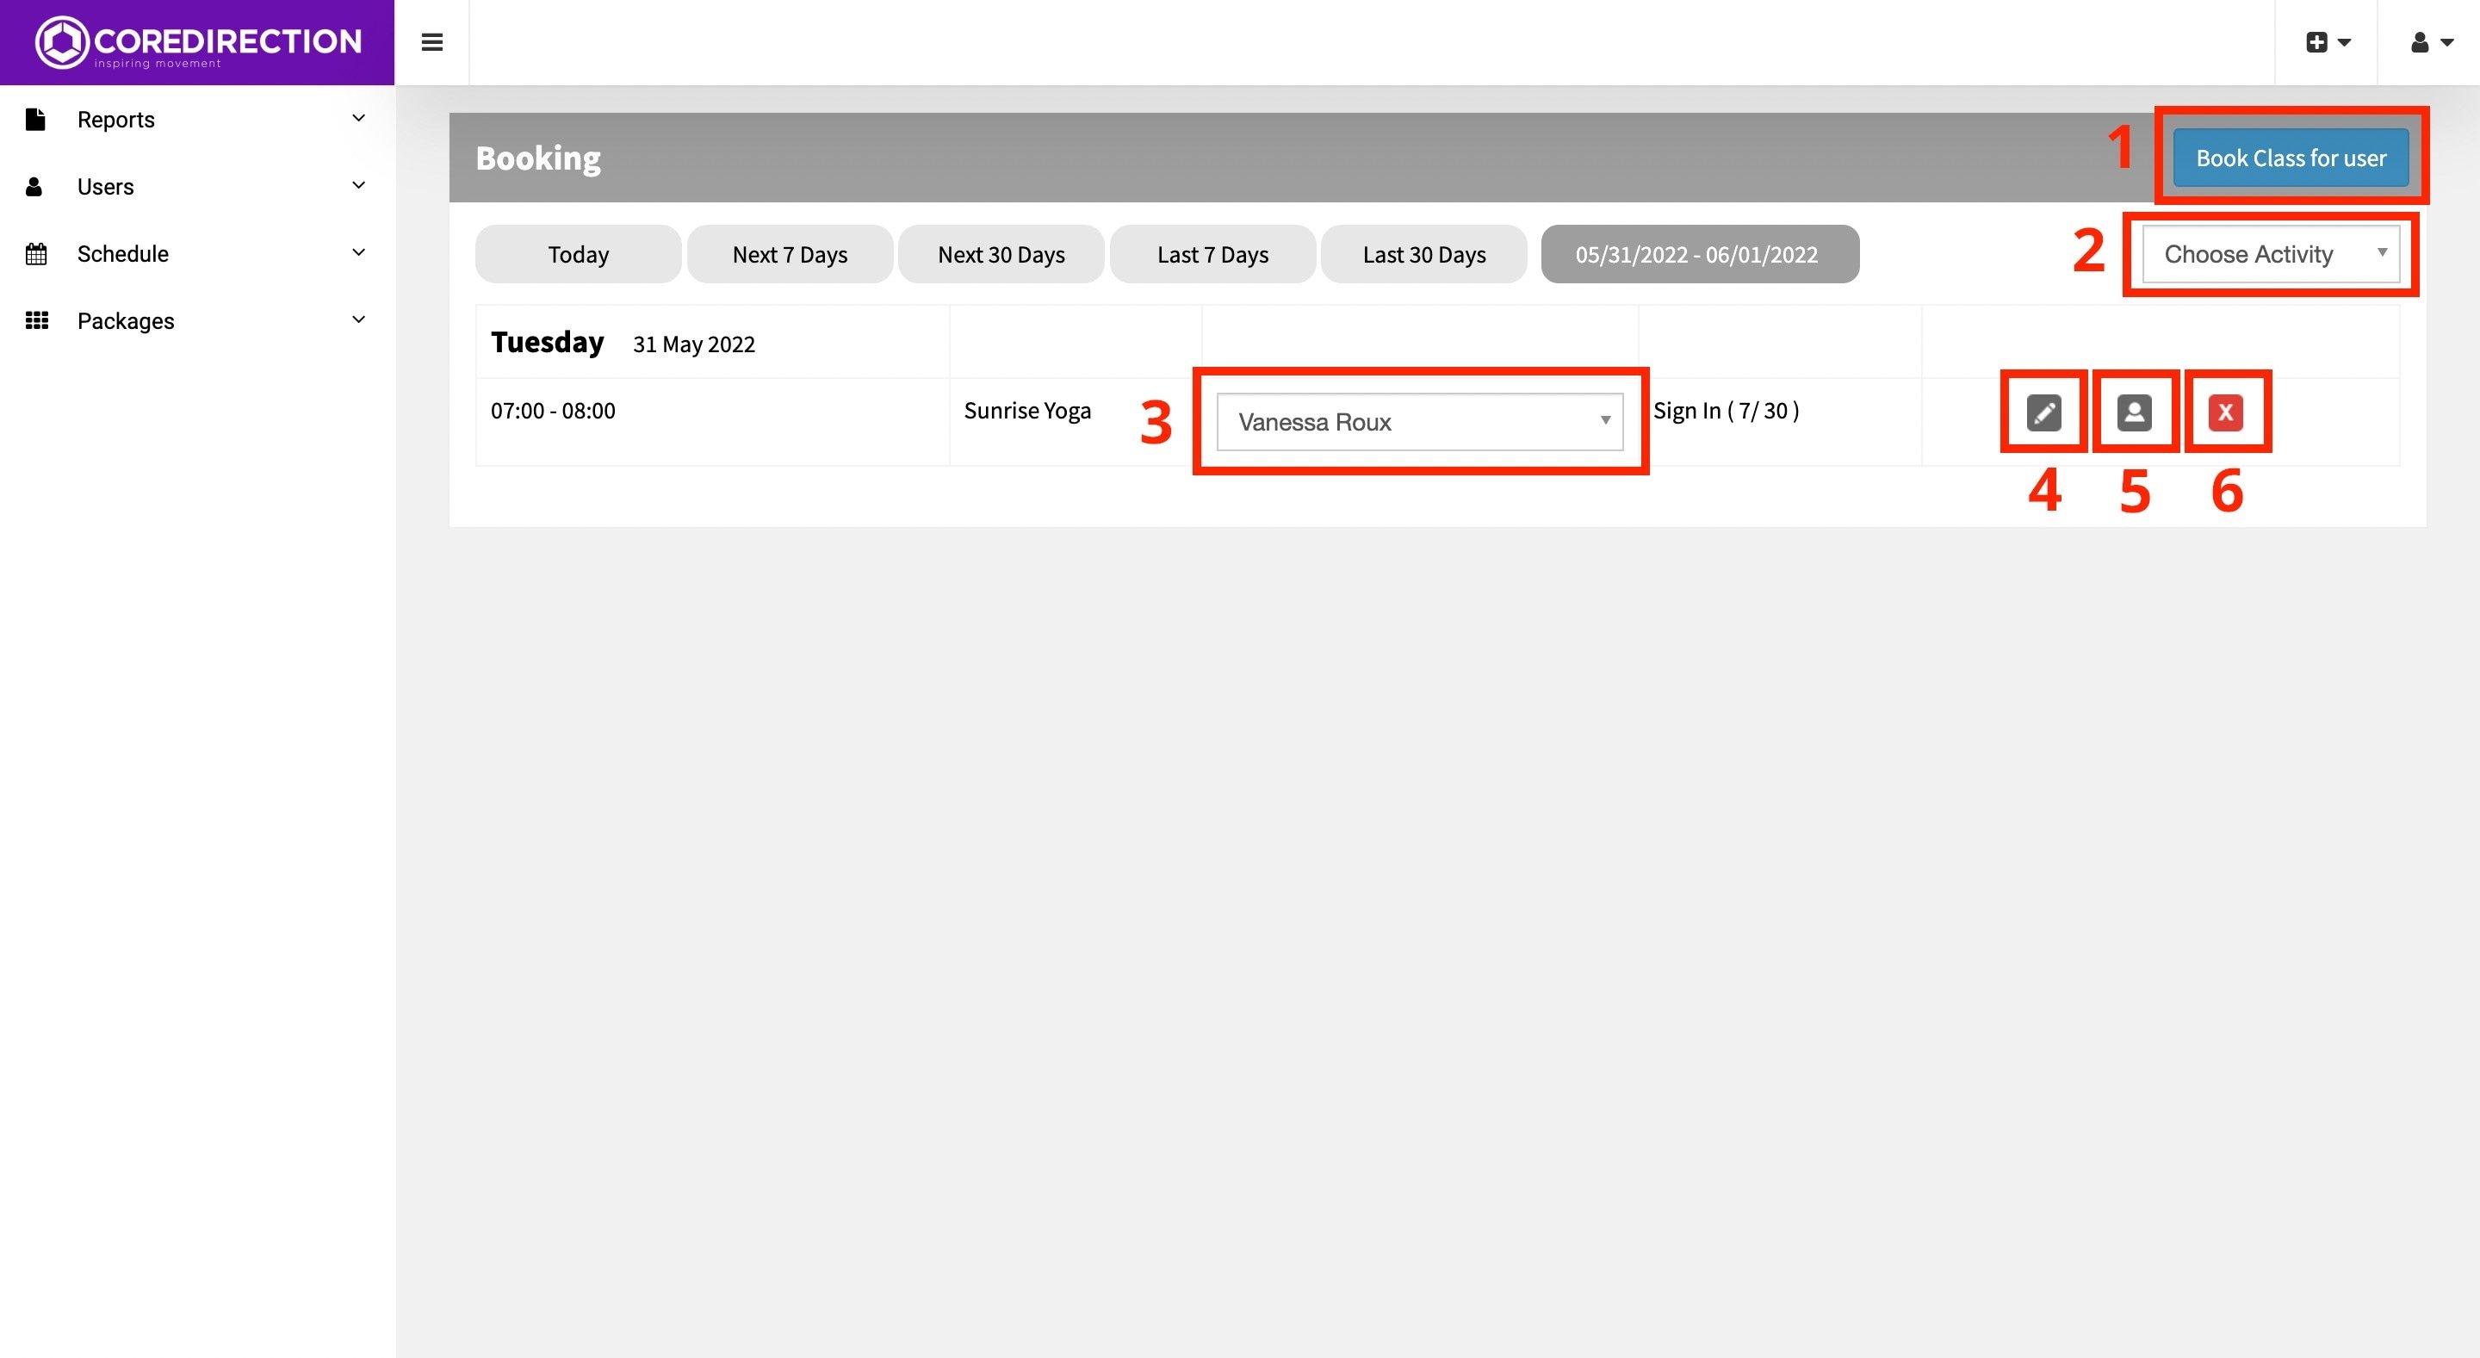Click the CoreDirection logo
This screenshot has width=2480, height=1358.
[x=197, y=42]
